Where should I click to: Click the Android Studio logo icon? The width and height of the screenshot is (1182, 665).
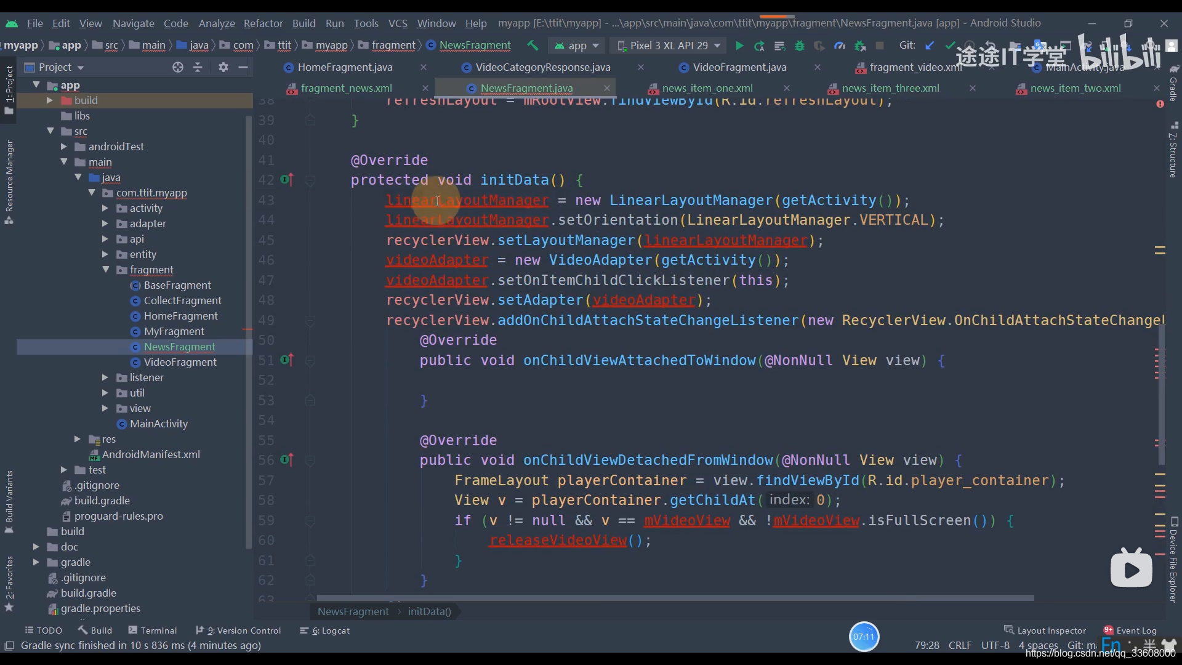(x=12, y=23)
